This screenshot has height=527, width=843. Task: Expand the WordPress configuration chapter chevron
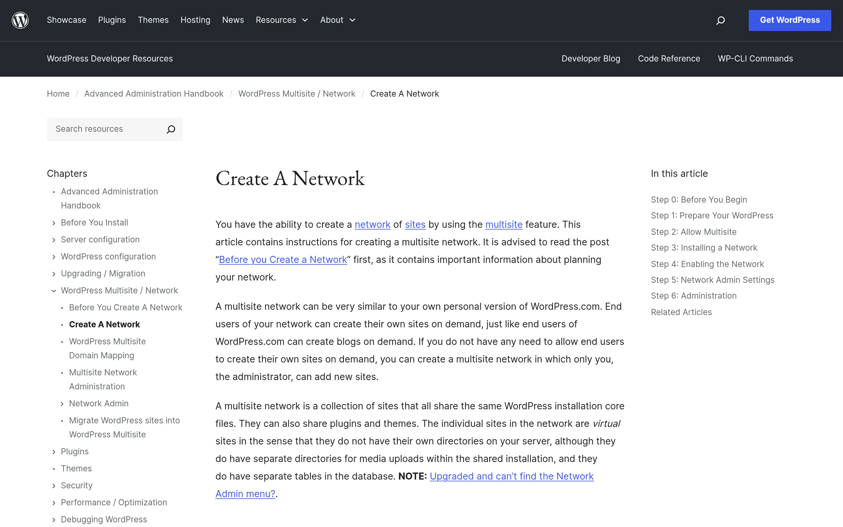point(54,257)
